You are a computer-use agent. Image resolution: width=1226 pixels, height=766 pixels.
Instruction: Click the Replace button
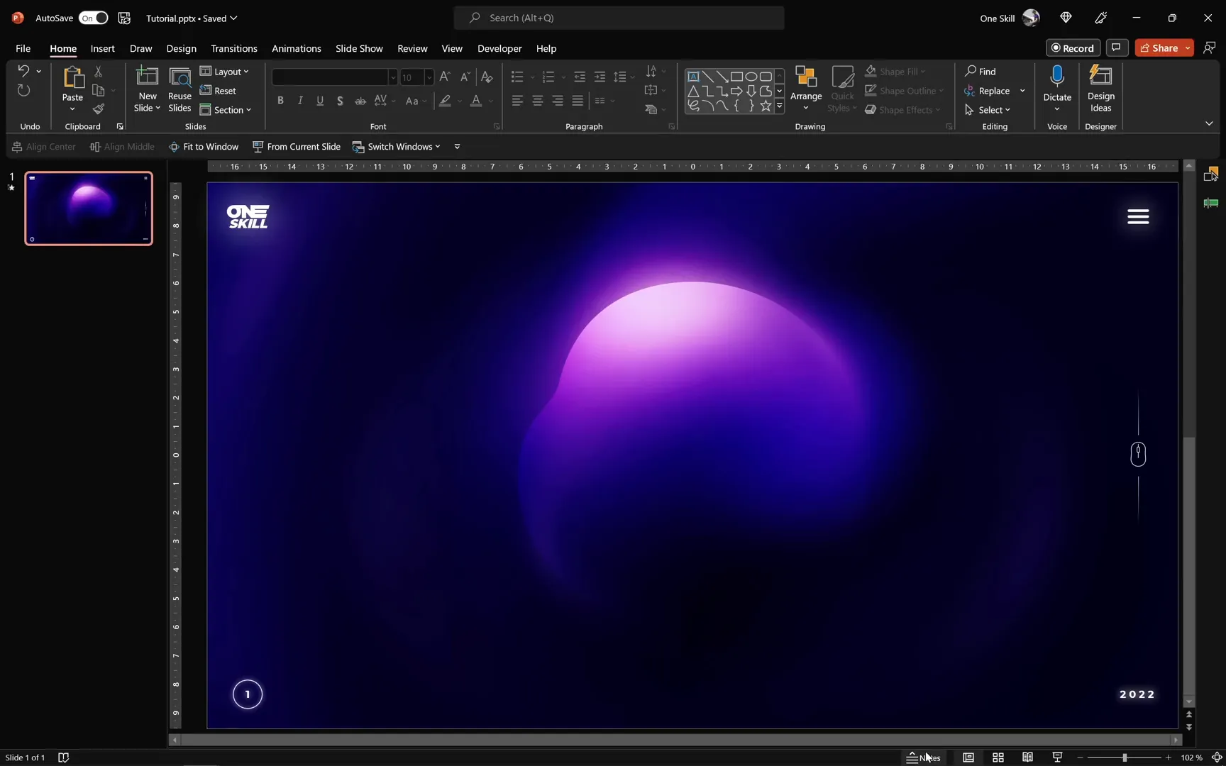point(987,91)
